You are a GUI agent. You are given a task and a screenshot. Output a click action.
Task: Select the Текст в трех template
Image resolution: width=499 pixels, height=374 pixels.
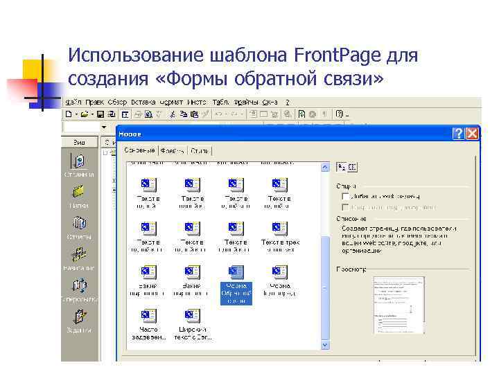pyautogui.click(x=280, y=238)
